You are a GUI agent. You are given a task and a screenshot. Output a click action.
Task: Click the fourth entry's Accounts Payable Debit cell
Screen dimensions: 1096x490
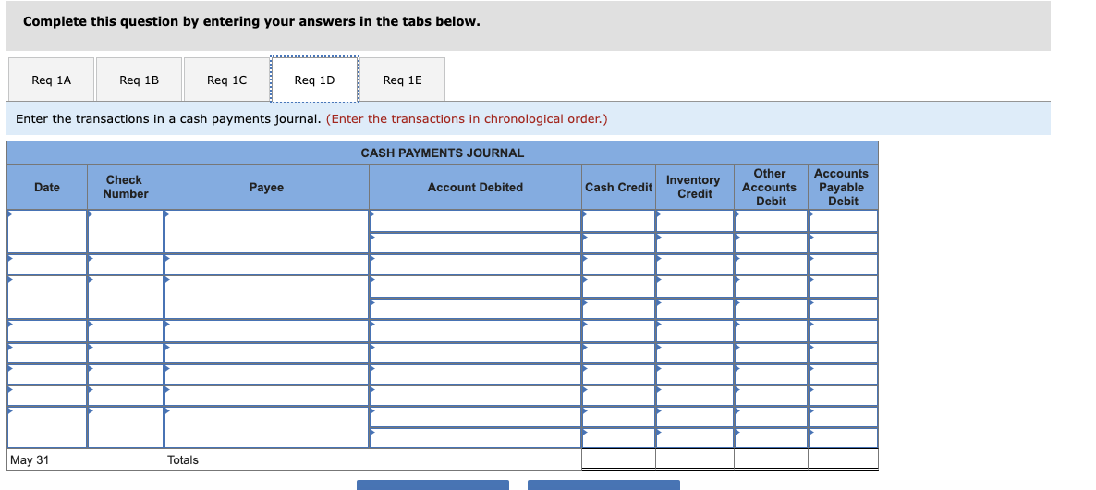click(x=843, y=331)
